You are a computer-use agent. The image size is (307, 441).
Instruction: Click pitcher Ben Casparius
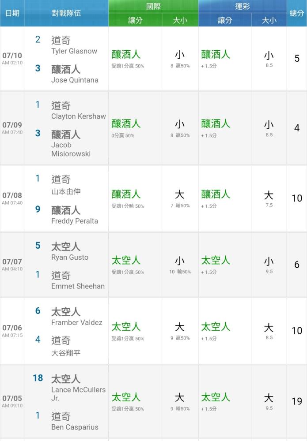tap(75, 427)
